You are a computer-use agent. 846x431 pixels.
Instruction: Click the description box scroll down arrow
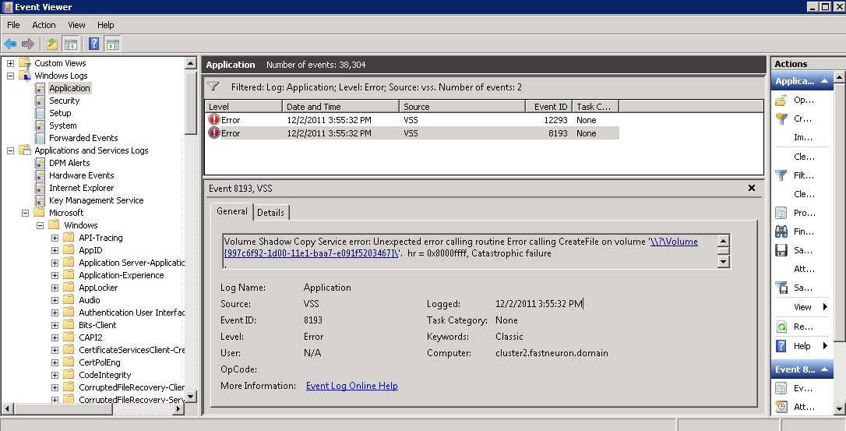[x=724, y=262]
